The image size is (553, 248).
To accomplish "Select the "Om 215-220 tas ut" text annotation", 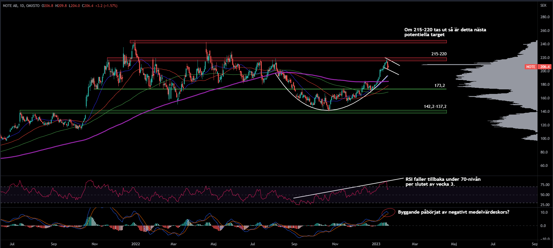I will 445,32.
